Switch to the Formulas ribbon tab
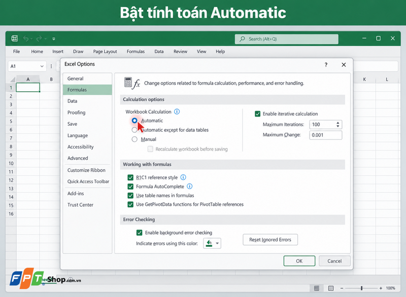Screen dimensions: 406x297 [136, 51]
